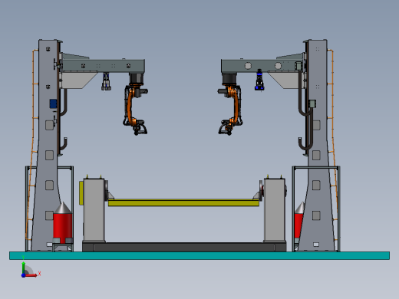This screenshot has height=299, width=399.
Task: Select the yellow workpiece beam between the positioners
Action: (183, 203)
